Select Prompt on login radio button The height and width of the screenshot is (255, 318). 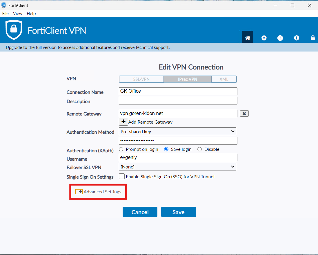[x=121, y=149]
